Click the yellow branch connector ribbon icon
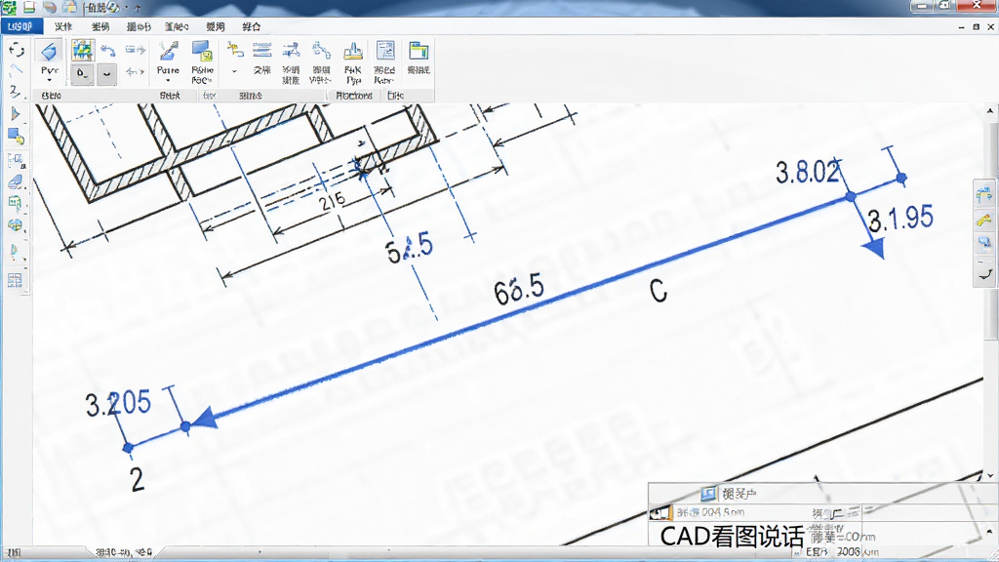999x562 pixels. [235, 51]
